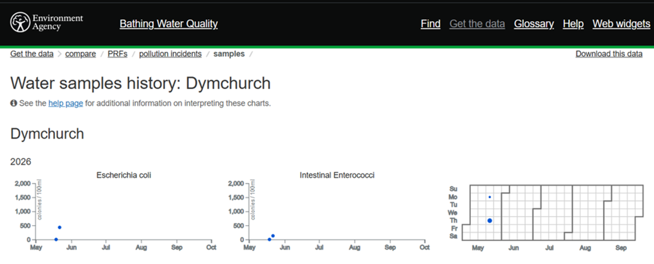Click the Sep label under calendar chart
654x264 pixels.
click(x=621, y=248)
